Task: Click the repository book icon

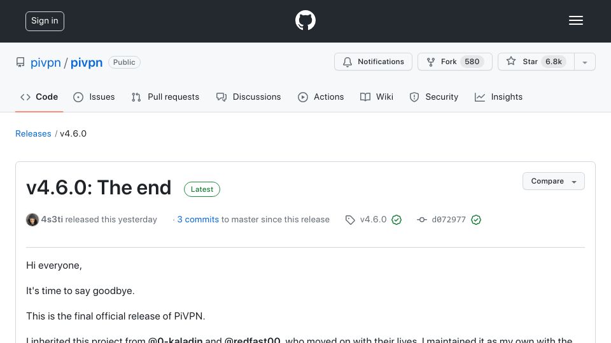Action: tap(20, 62)
